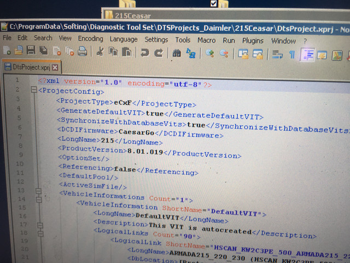
Task: Click the Close document toolbar icon
Action: point(57,51)
